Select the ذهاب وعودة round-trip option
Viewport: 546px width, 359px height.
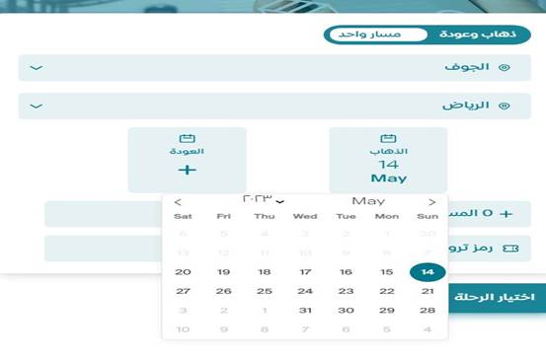pyautogui.click(x=478, y=35)
